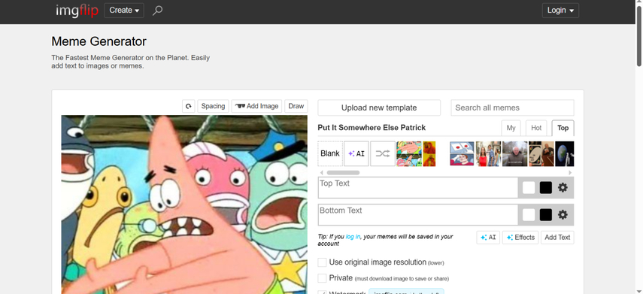The image size is (643, 294).
Task: Enable the Private checkbox
Action: tap(323, 278)
